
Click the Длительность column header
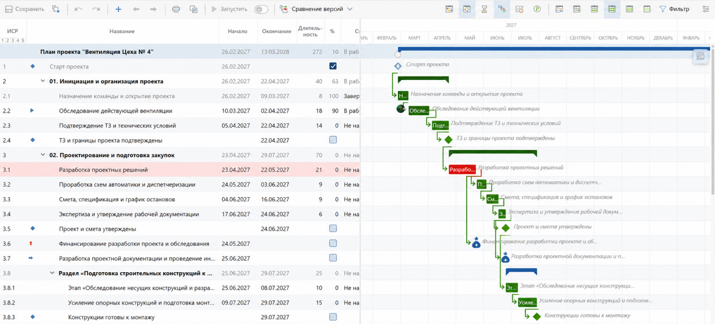click(310, 31)
